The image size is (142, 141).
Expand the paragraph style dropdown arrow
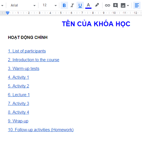(2, 6)
